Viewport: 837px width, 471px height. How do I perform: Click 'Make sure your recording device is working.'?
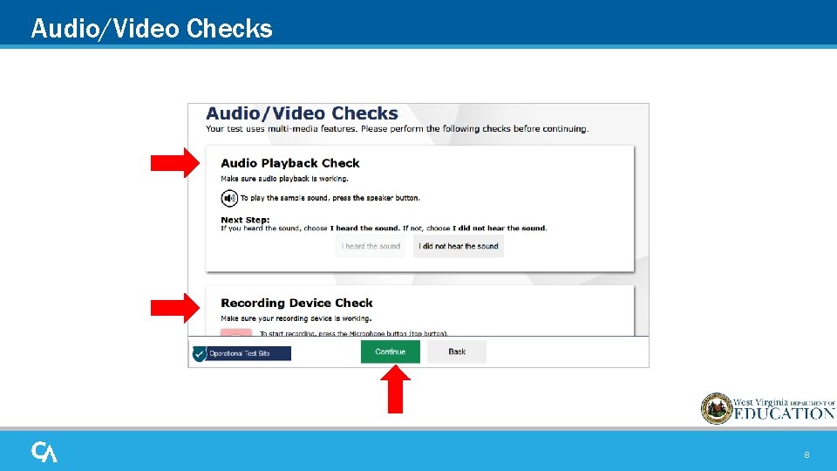click(296, 319)
